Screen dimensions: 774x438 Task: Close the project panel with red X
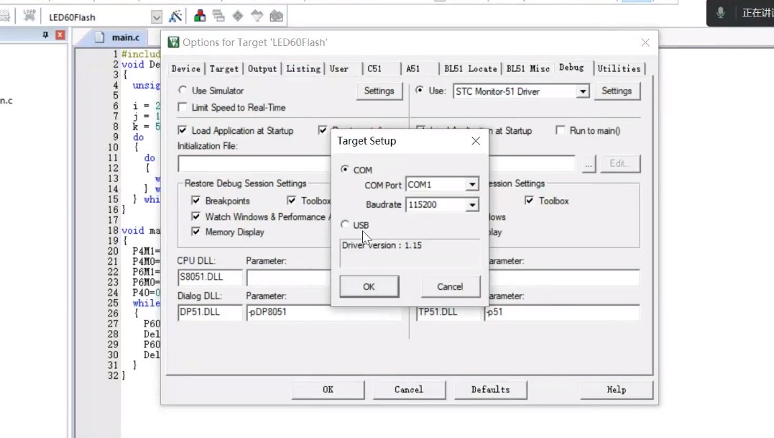click(x=60, y=35)
